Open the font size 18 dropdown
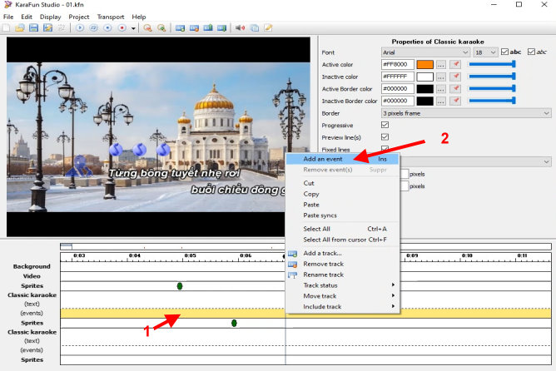Viewport: 556px width, 371px height. point(484,52)
